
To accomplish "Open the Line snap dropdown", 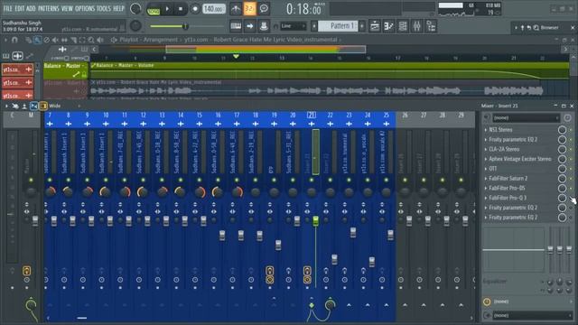I will [x=293, y=26].
